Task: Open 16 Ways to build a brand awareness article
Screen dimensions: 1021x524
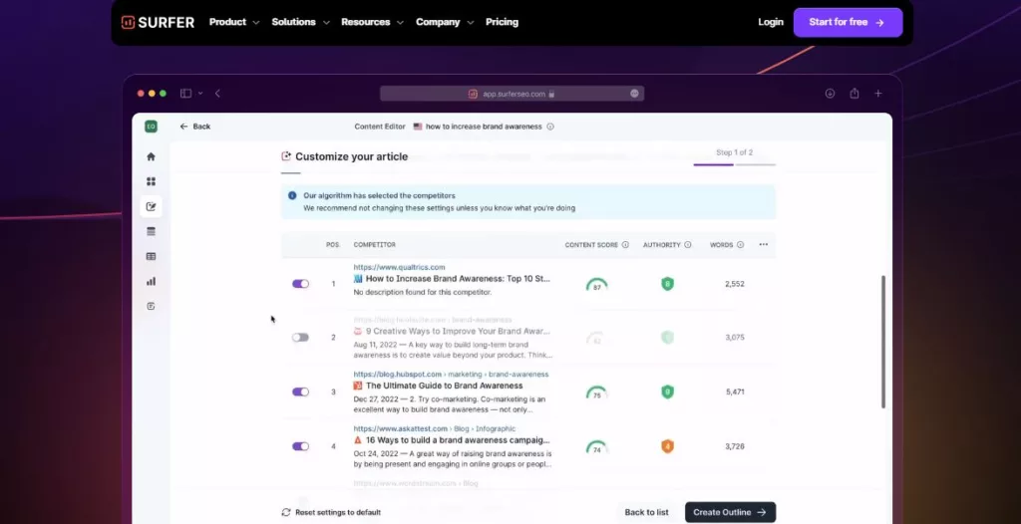Action: tap(458, 440)
